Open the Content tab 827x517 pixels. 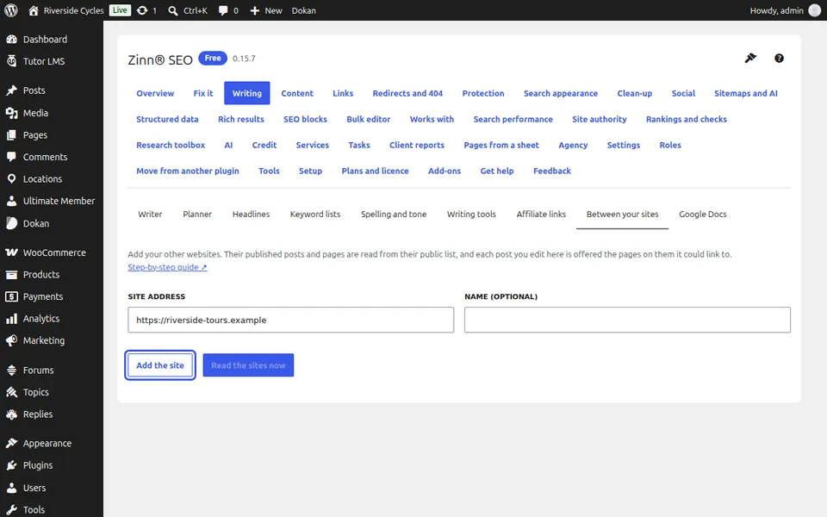pos(297,93)
